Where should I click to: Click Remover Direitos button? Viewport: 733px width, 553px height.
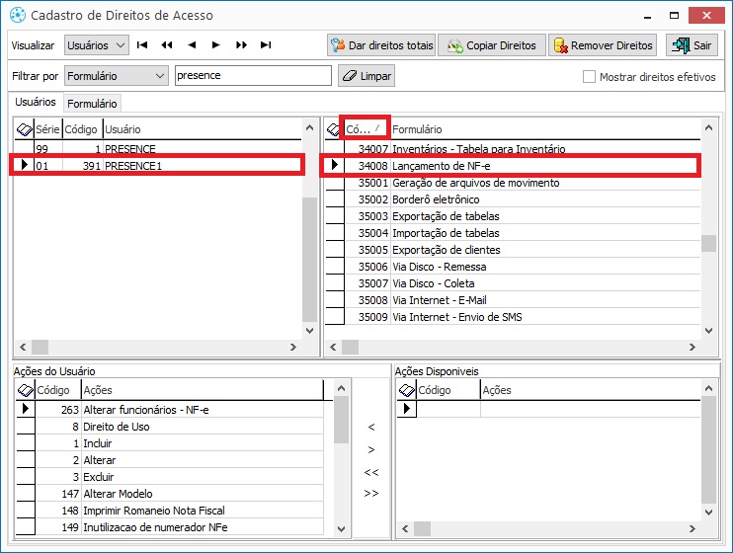point(603,45)
